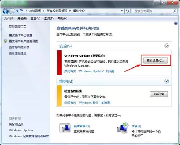Open the 查看(V) menu

pyautogui.click(x=35, y=19)
